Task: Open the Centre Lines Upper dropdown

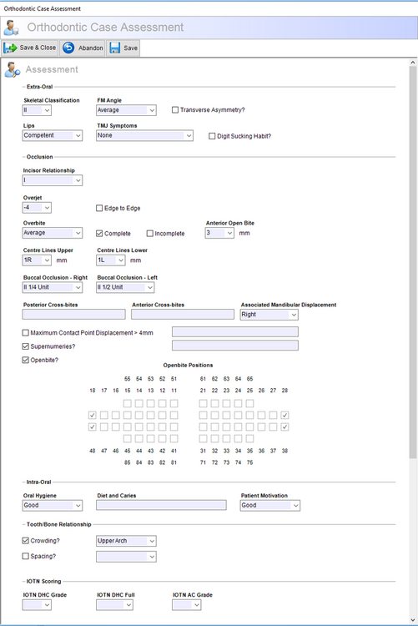Action: coord(37,260)
